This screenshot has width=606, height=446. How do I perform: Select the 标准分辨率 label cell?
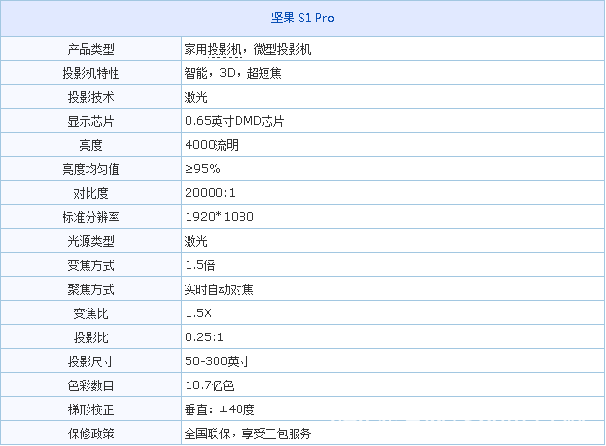(x=90, y=216)
